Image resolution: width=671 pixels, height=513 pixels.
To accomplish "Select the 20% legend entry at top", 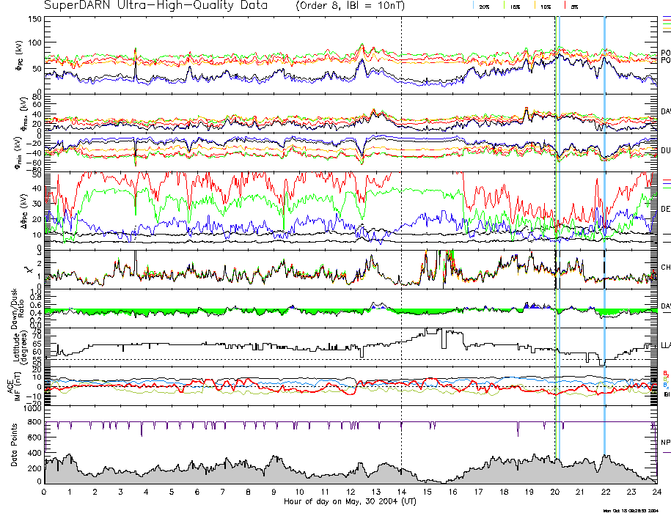I will 484,6.
